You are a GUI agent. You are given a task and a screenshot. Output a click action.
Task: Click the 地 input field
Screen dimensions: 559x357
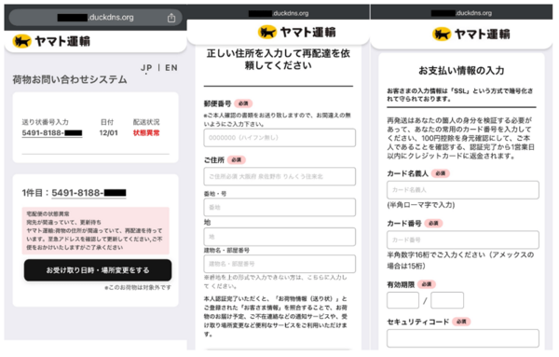pyautogui.click(x=279, y=237)
